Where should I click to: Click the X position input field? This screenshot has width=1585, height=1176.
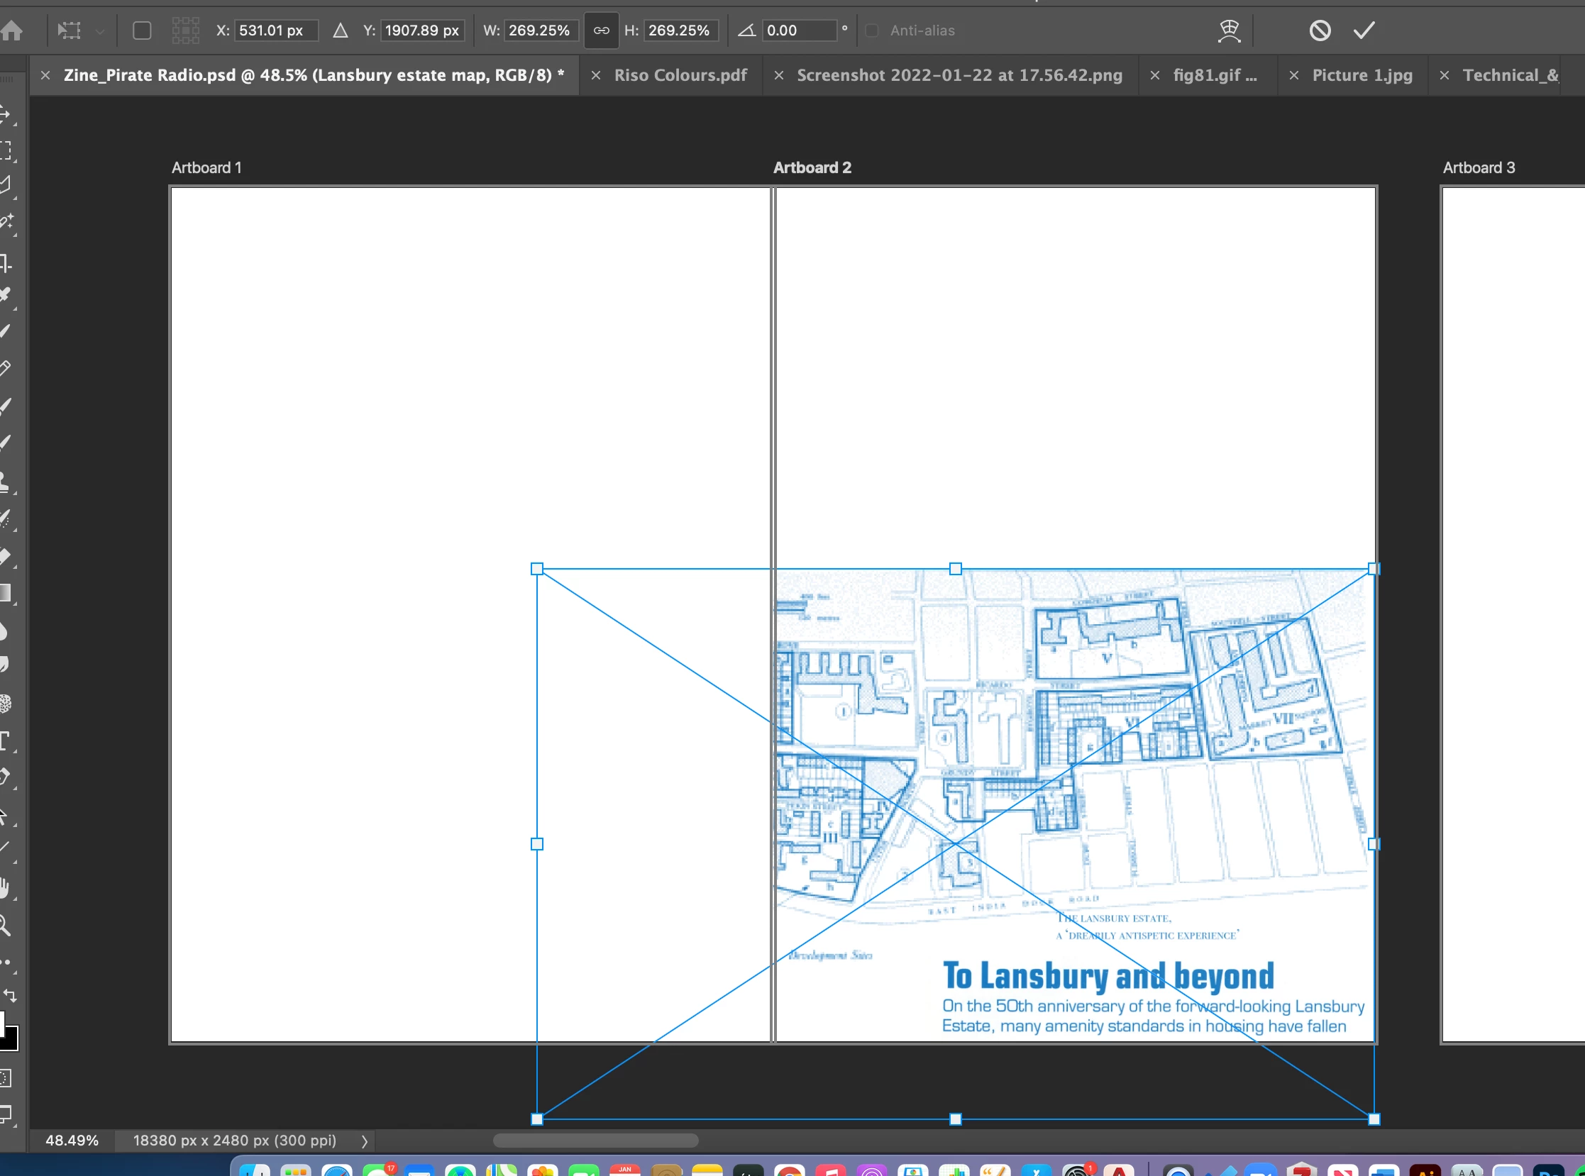pyautogui.click(x=275, y=30)
